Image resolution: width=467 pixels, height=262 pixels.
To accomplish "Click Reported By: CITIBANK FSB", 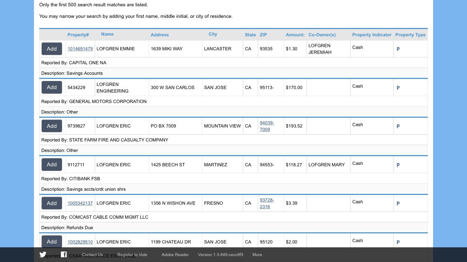I will 71,179.
